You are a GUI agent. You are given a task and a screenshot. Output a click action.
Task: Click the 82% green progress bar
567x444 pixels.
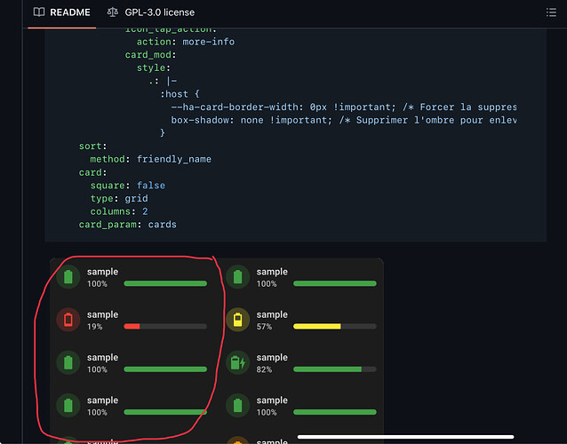pos(335,369)
